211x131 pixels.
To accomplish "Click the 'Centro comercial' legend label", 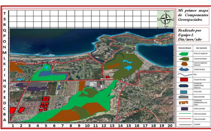I will (x=199, y=109).
